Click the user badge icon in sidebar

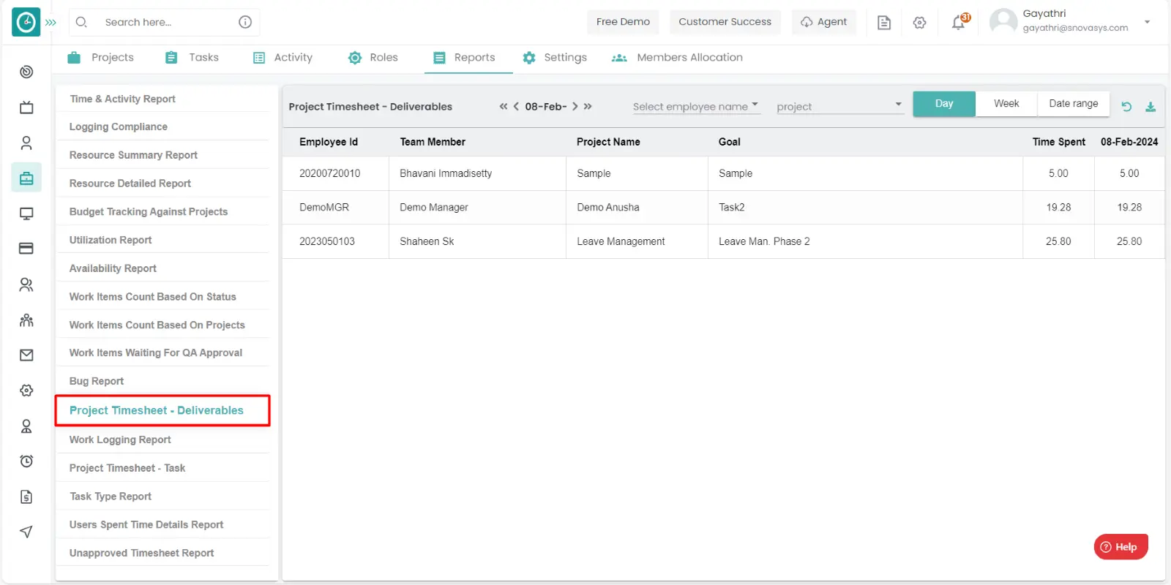(x=26, y=426)
